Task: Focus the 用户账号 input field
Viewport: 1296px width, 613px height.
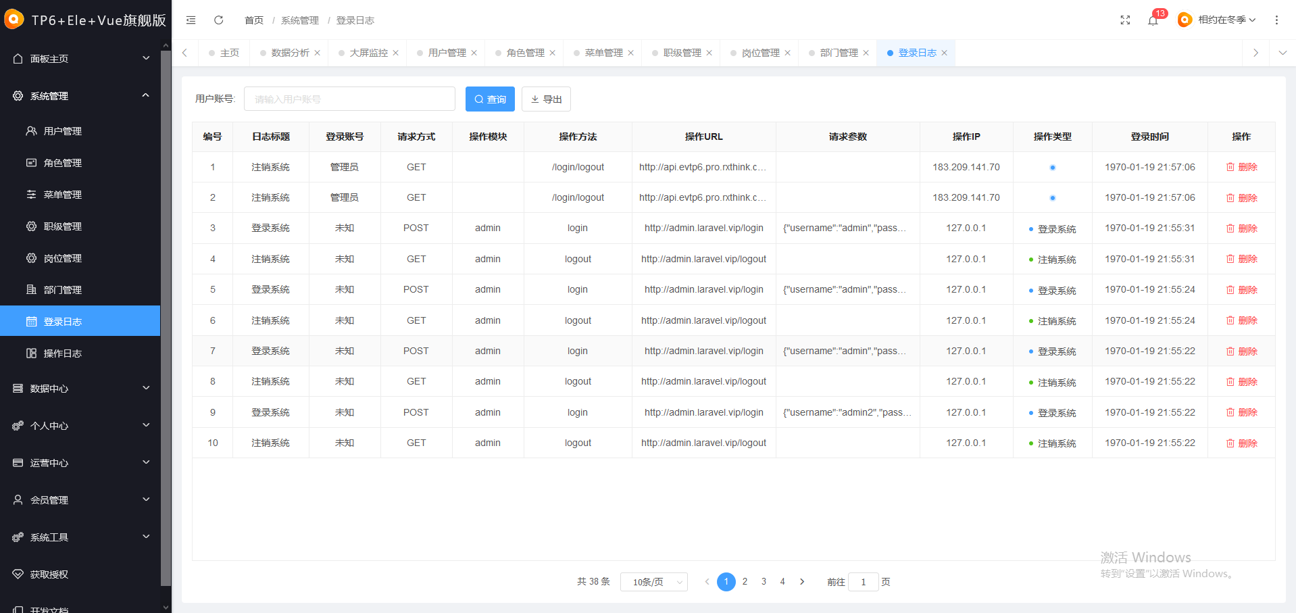Action: pyautogui.click(x=349, y=99)
